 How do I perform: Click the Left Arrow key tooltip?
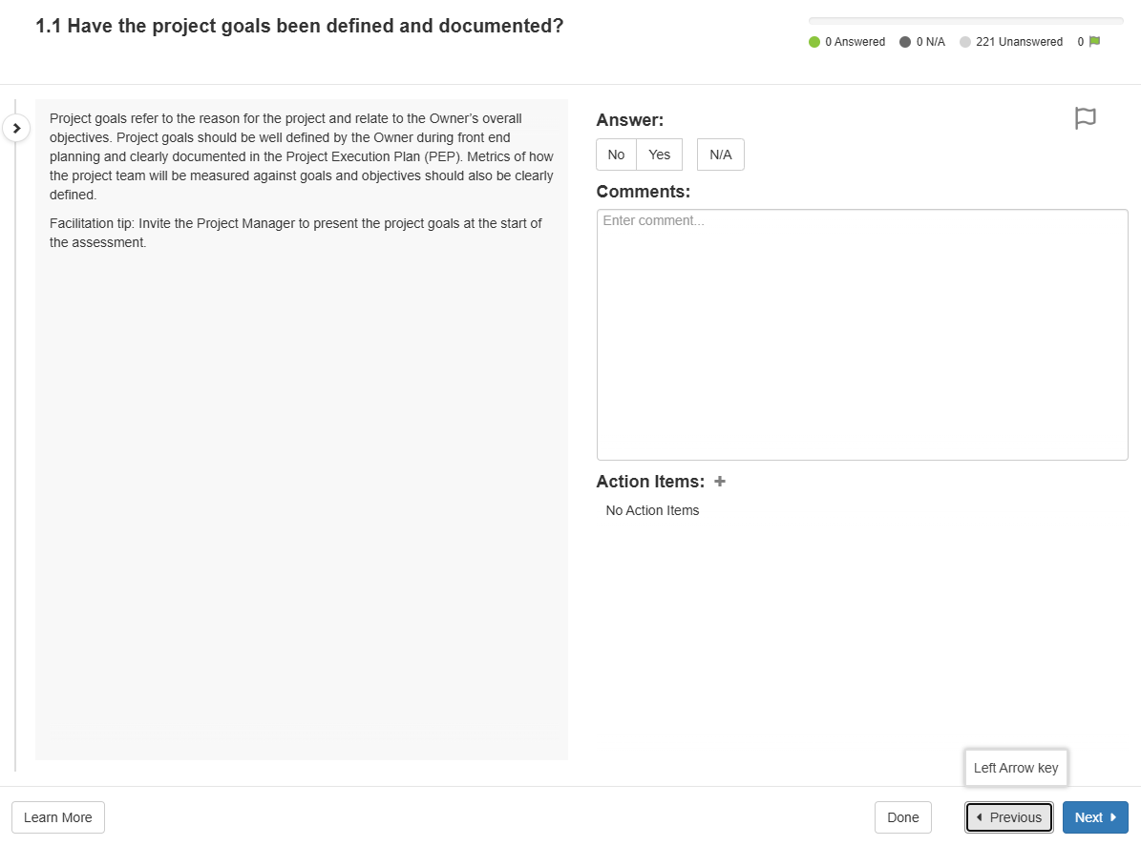click(x=1016, y=768)
